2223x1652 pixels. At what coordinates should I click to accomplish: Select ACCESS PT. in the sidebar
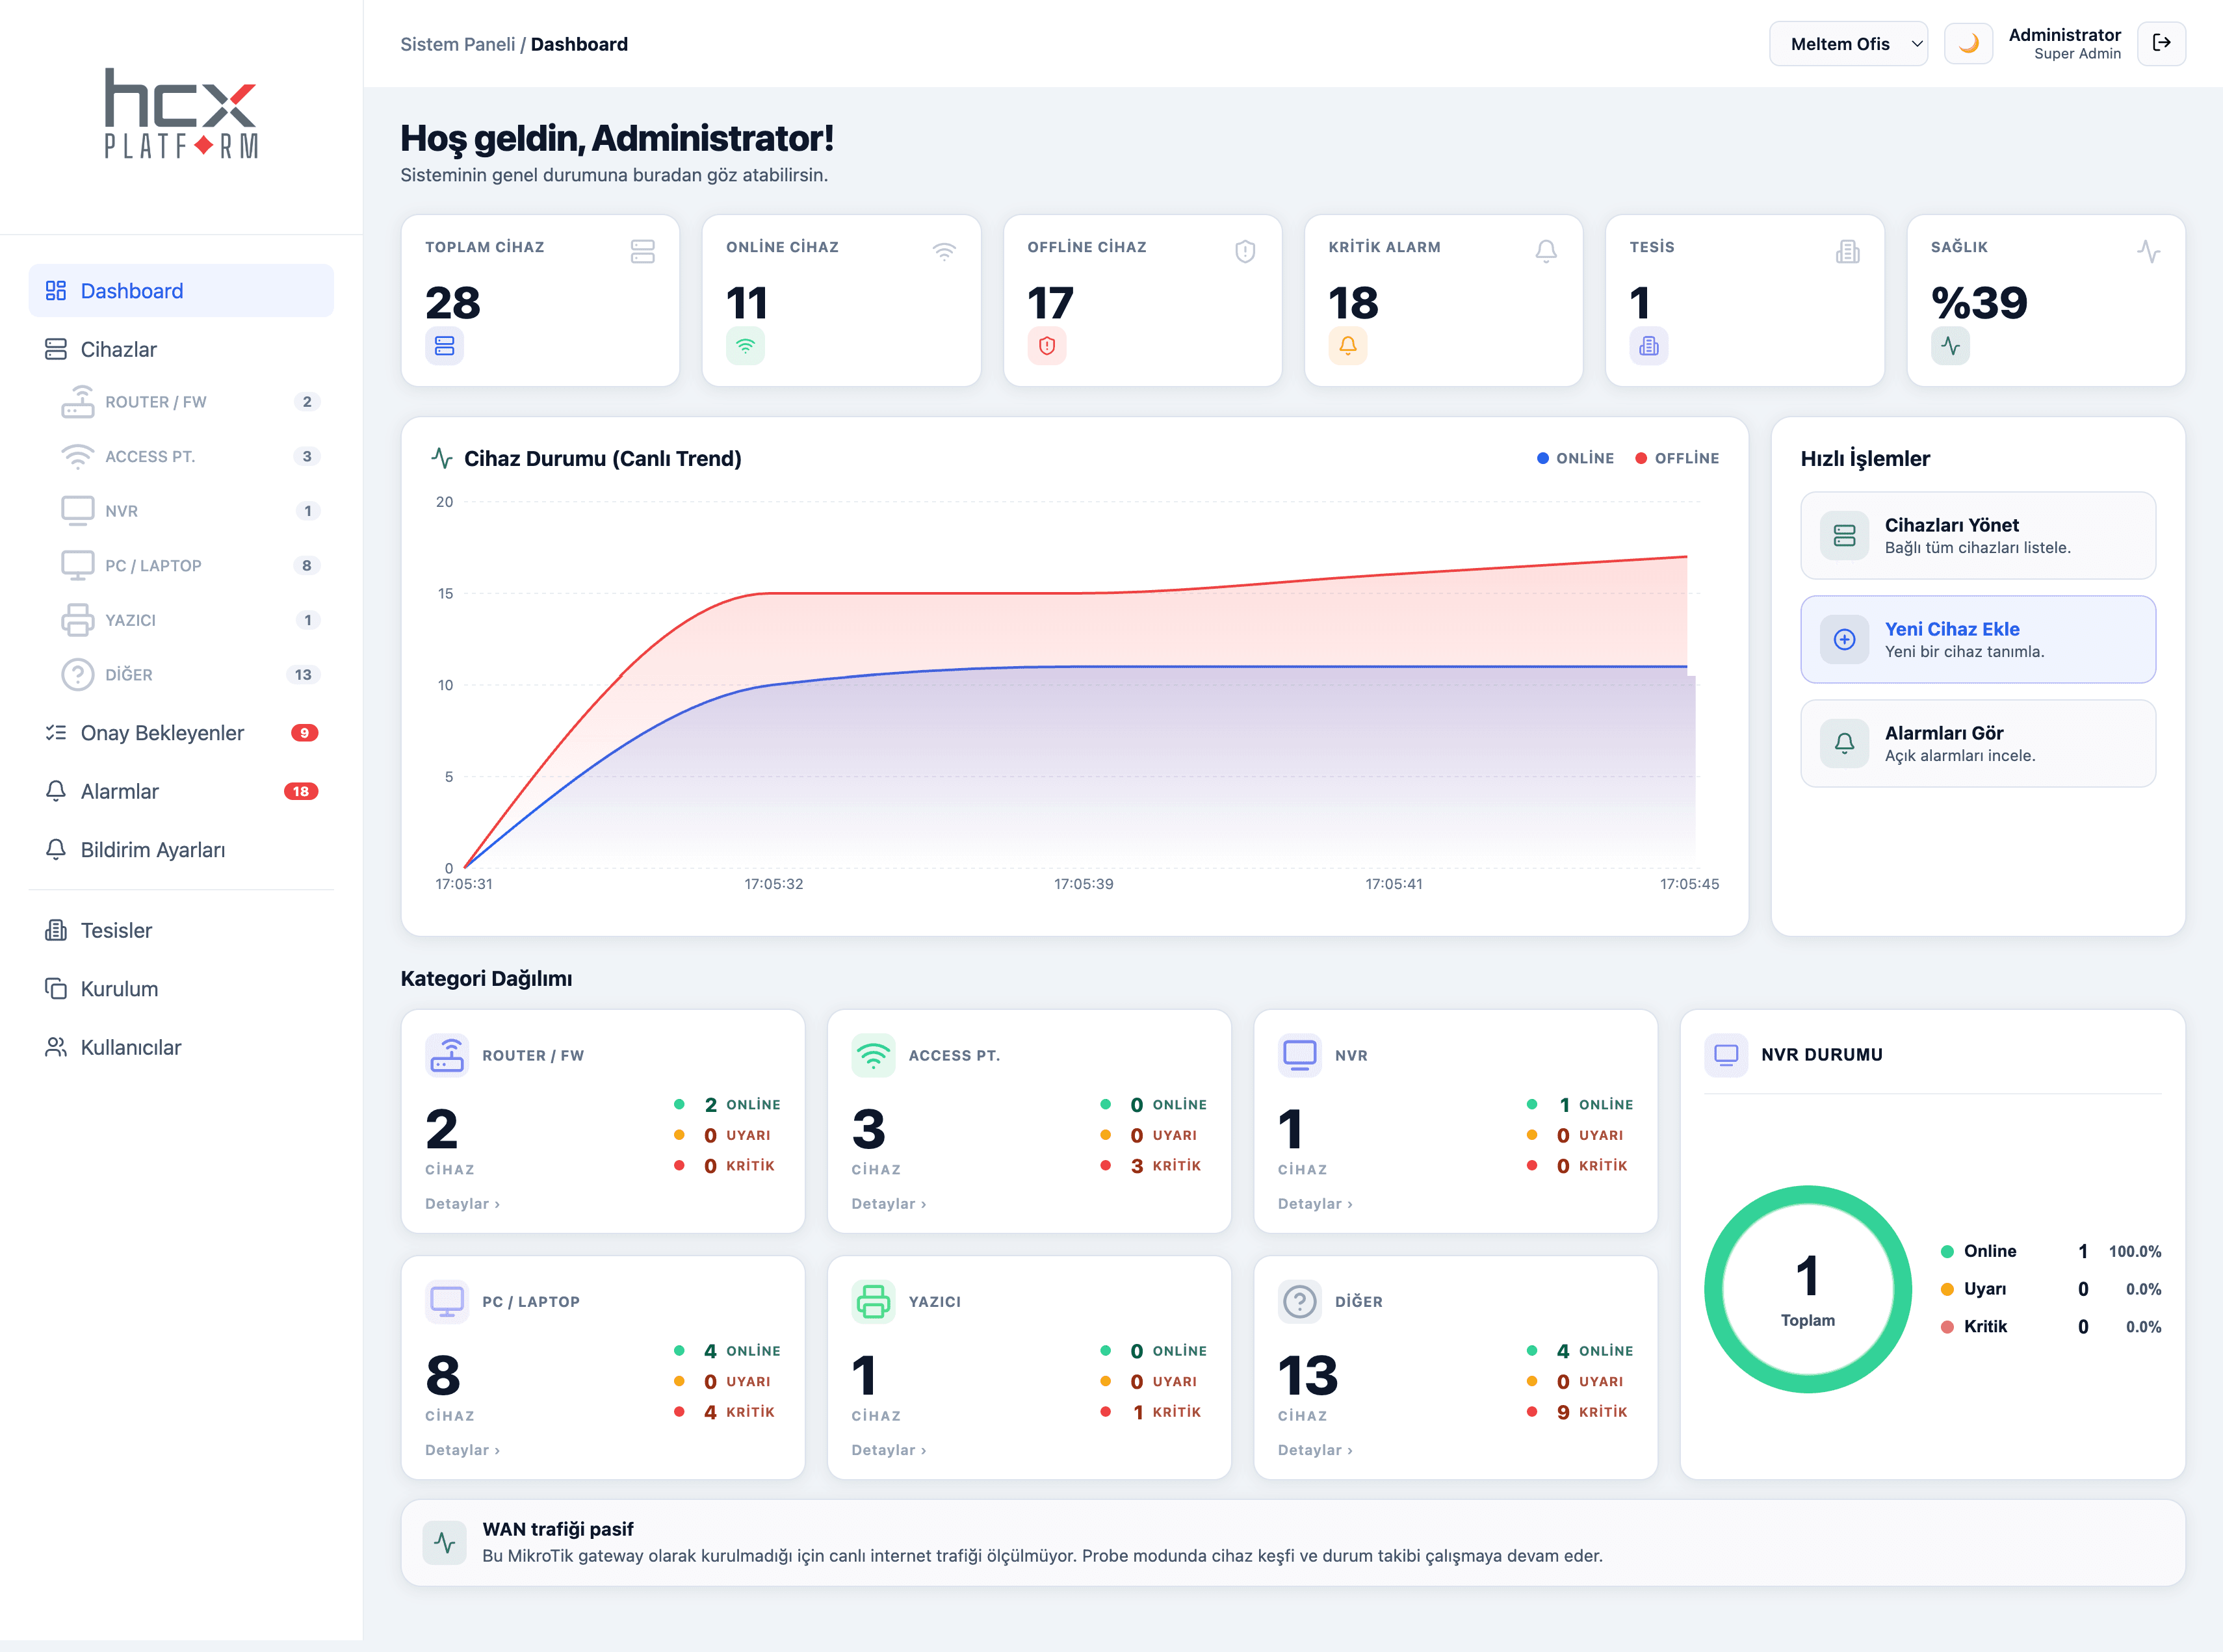(x=190, y=457)
